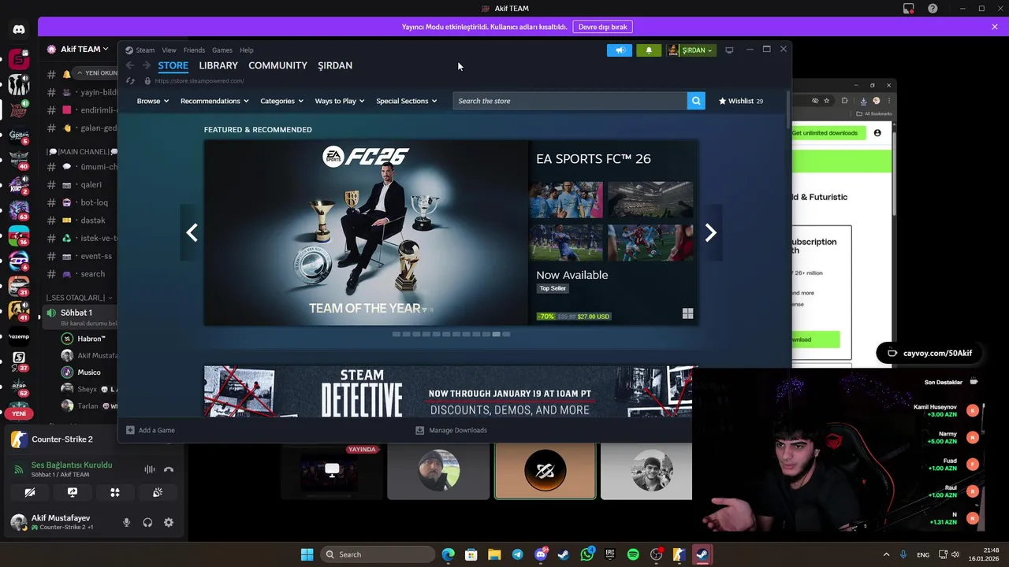Go back with Steam's back arrow

click(x=130, y=65)
